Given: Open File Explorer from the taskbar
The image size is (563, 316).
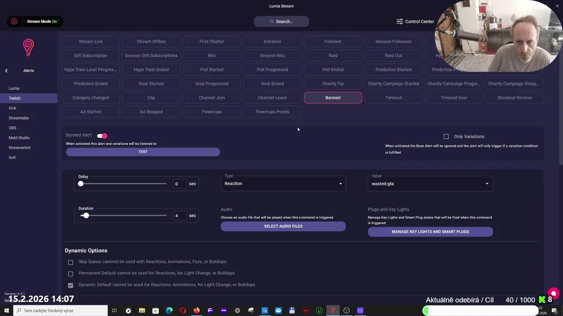Looking at the screenshot, I should point(142,311).
